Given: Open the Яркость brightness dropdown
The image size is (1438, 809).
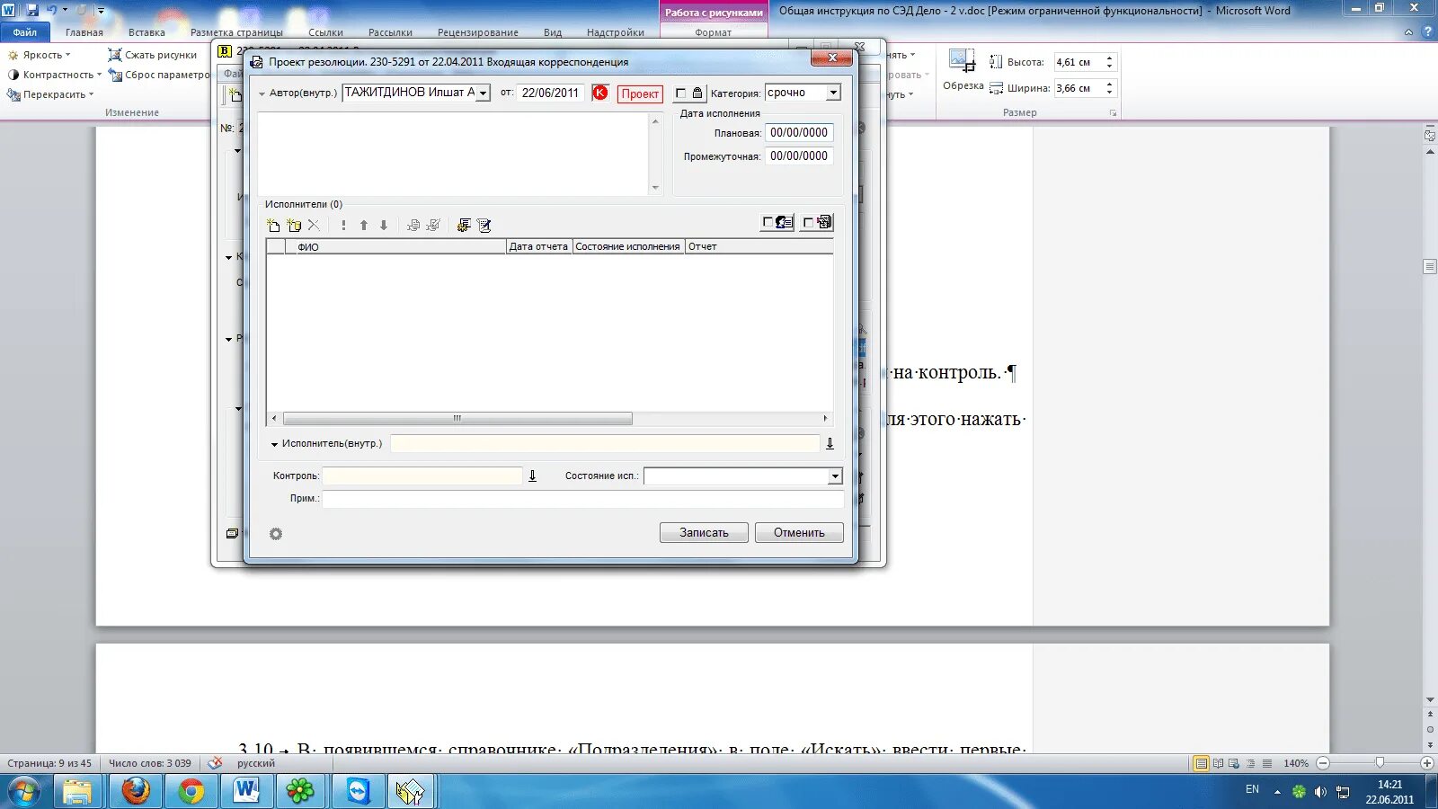Looking at the screenshot, I should (x=39, y=55).
